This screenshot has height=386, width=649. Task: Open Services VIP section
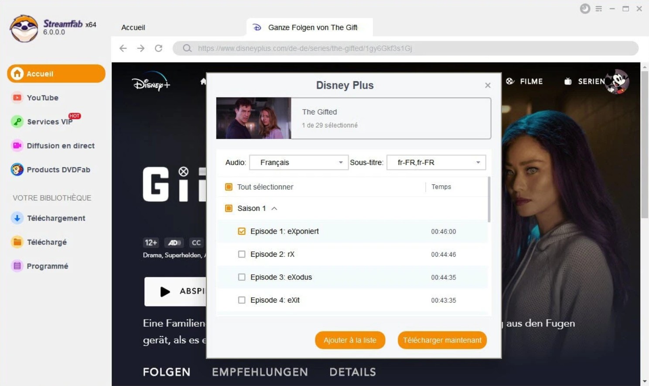[49, 122]
